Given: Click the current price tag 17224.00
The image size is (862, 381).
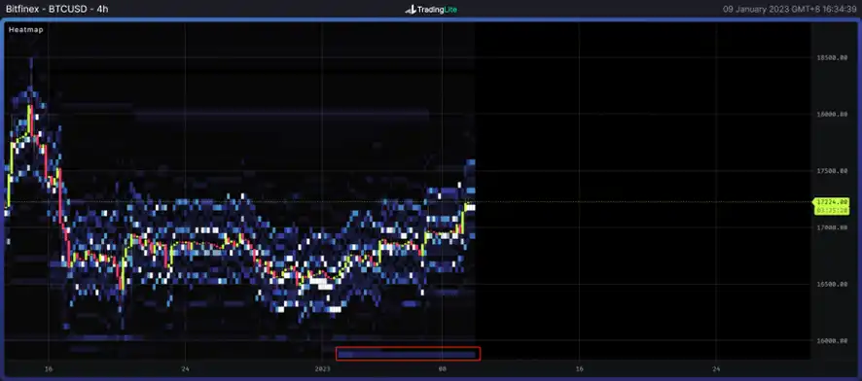Looking at the screenshot, I should pyautogui.click(x=835, y=202).
